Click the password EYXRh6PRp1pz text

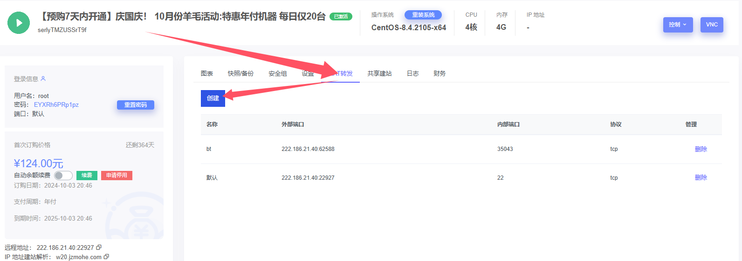pyautogui.click(x=56, y=105)
